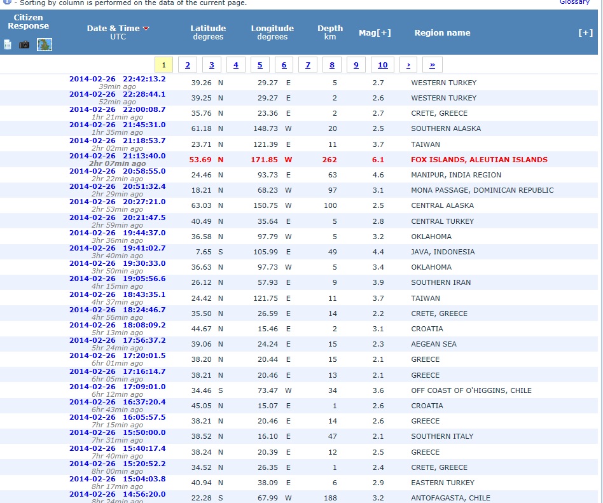
Task: Click FOX ISLANDS, ALEUTIAN ISLANDS region text
Action: pyautogui.click(x=479, y=160)
